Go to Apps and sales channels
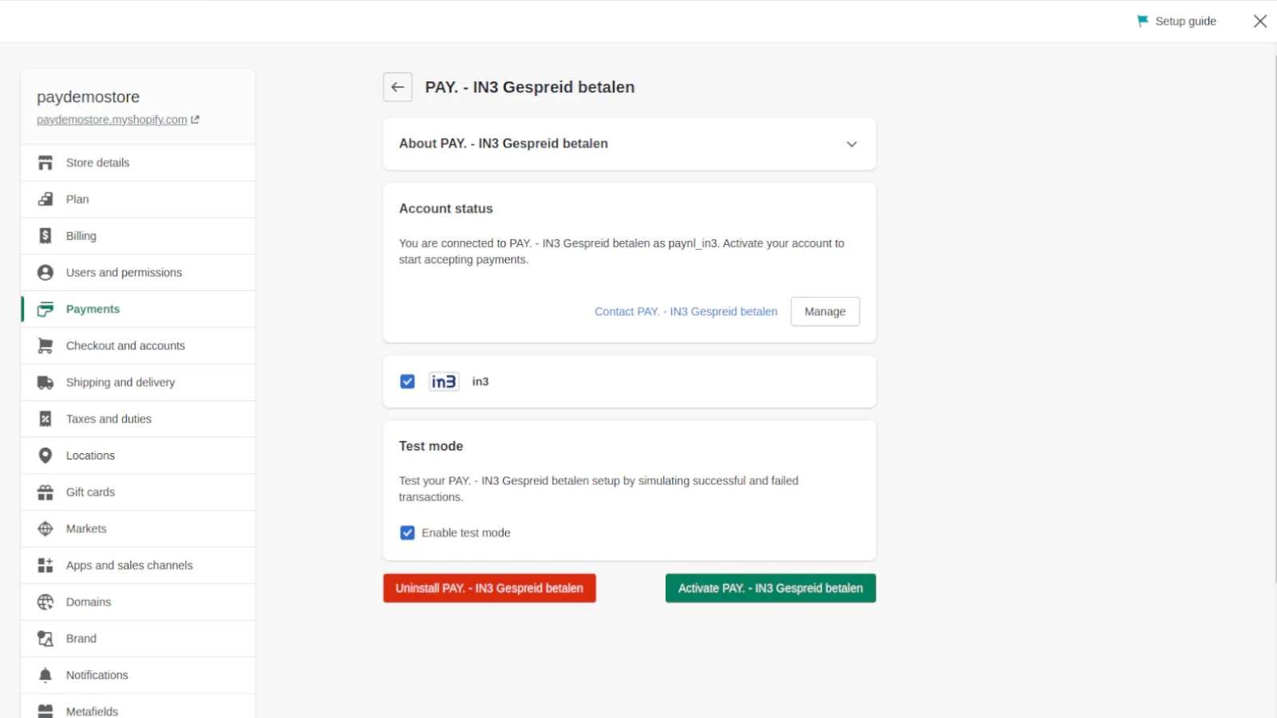 (129, 566)
